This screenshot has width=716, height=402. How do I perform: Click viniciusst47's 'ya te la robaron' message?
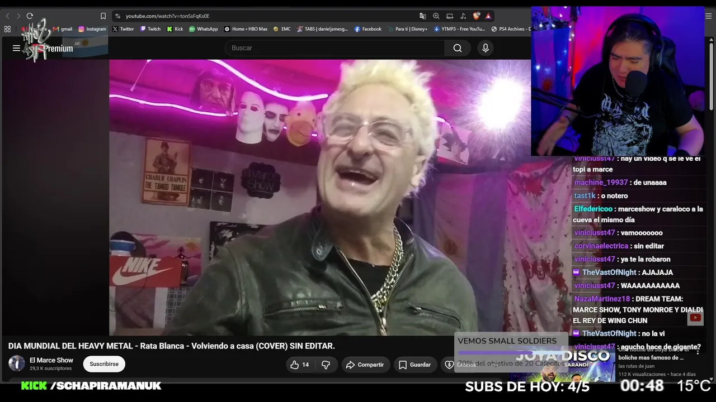646,259
